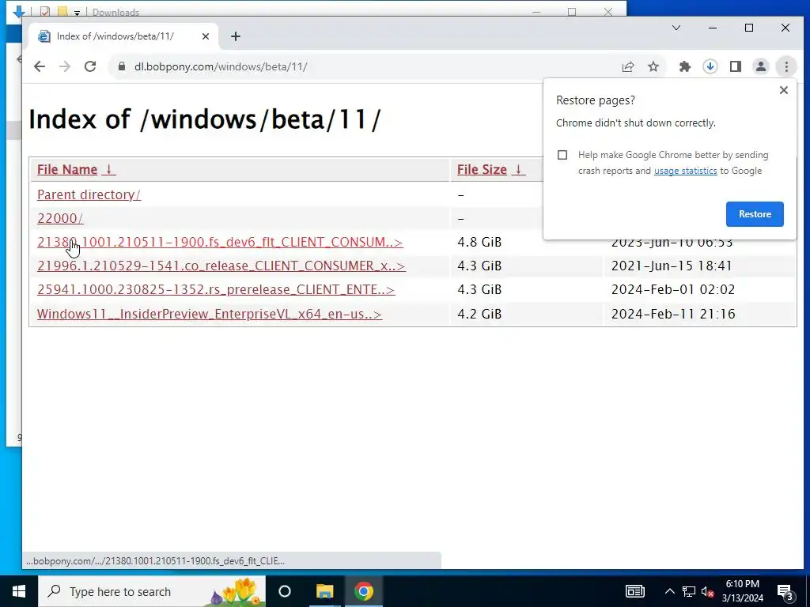The image size is (810, 607).
Task: Open the Extensions puzzle icon
Action: tap(684, 66)
